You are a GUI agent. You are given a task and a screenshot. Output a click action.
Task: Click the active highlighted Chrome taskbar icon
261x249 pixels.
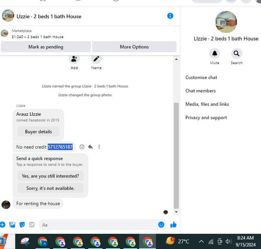click(x=148, y=242)
